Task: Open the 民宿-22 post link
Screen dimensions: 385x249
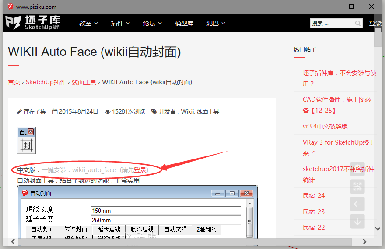Action: [x=314, y=228]
